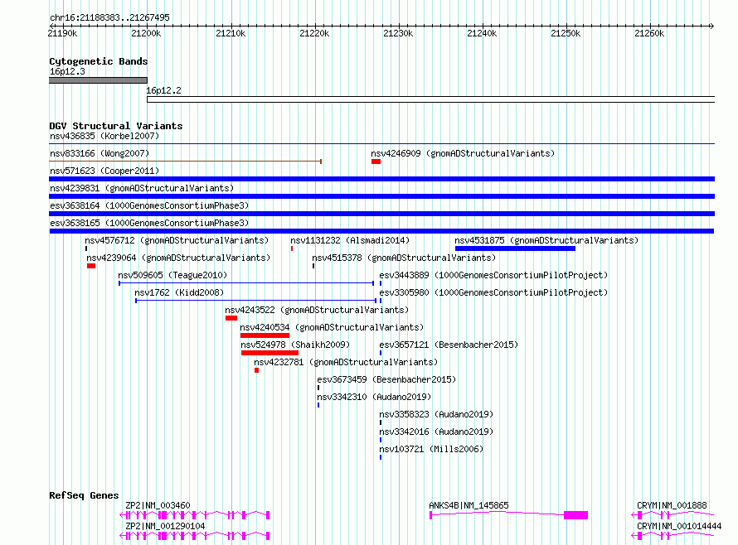738x545 pixels.
Task: Click the nsv4576712 gnomAD variant label
Action: [x=177, y=240]
